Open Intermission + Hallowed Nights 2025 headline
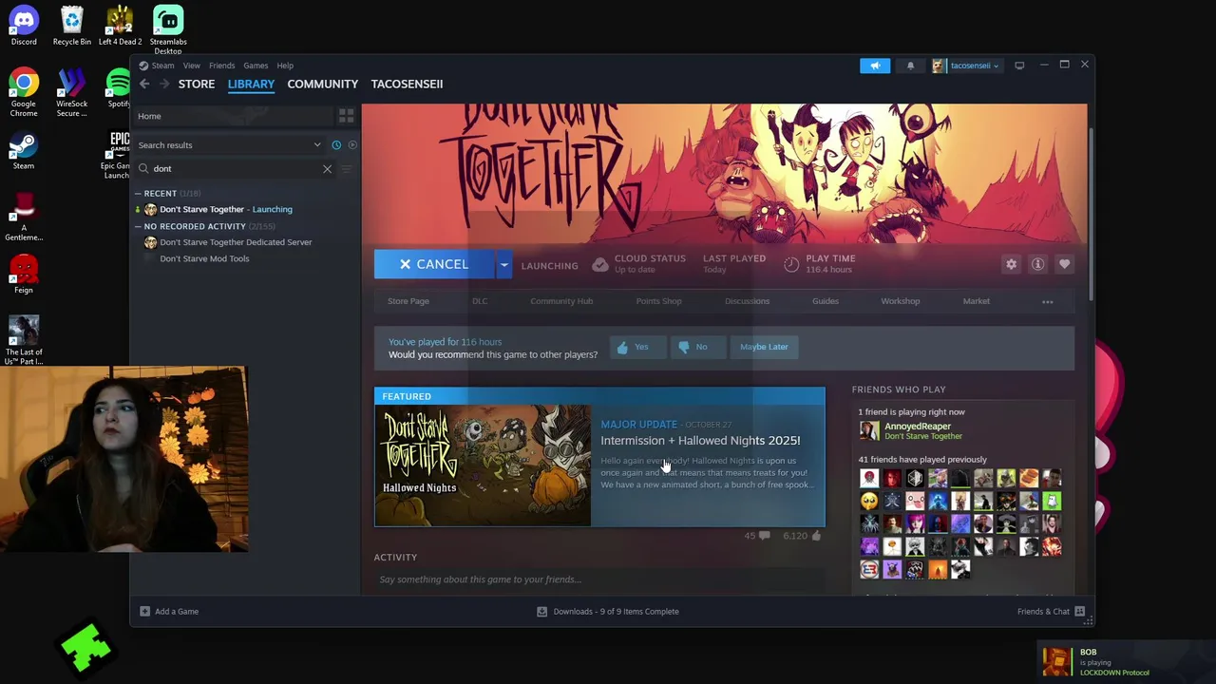 point(700,441)
